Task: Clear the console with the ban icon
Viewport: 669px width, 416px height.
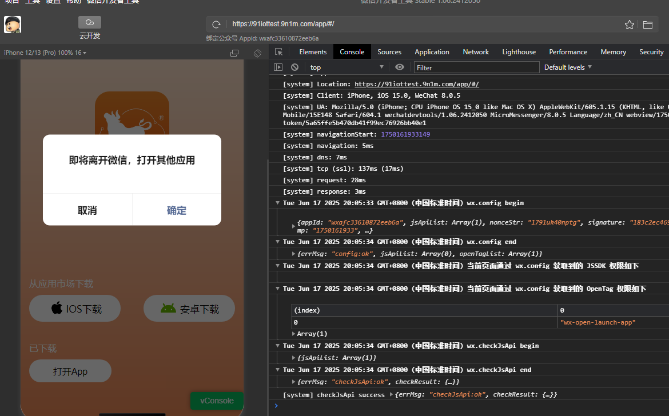Action: (x=295, y=67)
